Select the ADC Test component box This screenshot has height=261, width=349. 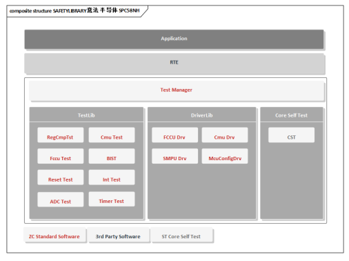pos(61,200)
